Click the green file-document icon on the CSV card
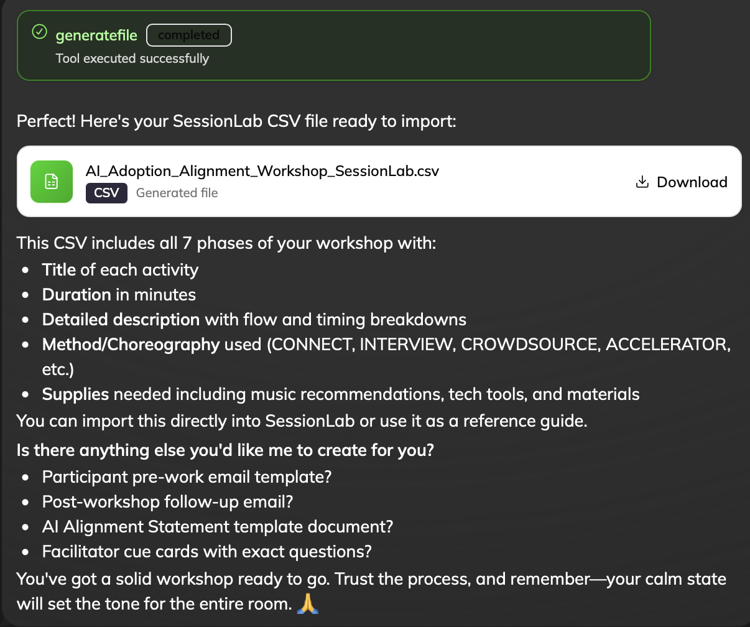 52,182
